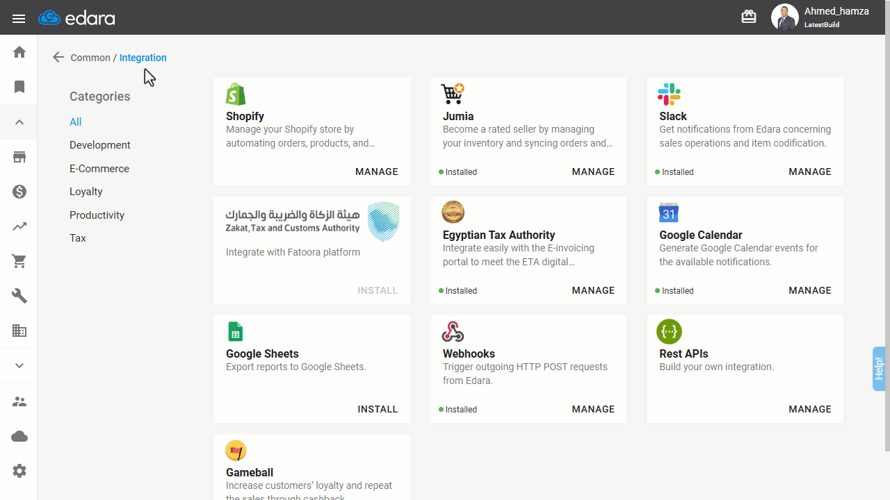Select the Development category
Viewport: 890px width, 500px height.
(100, 145)
